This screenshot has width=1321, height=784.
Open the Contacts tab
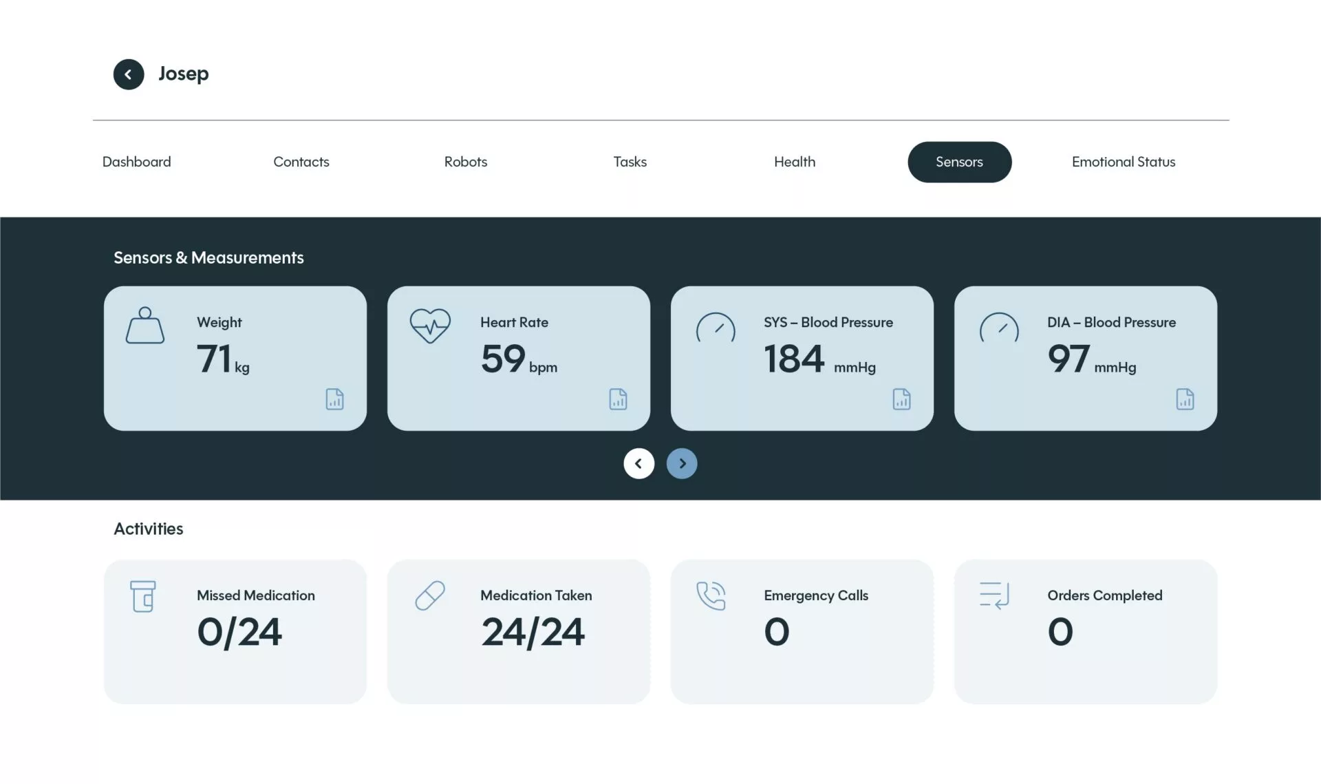point(301,162)
